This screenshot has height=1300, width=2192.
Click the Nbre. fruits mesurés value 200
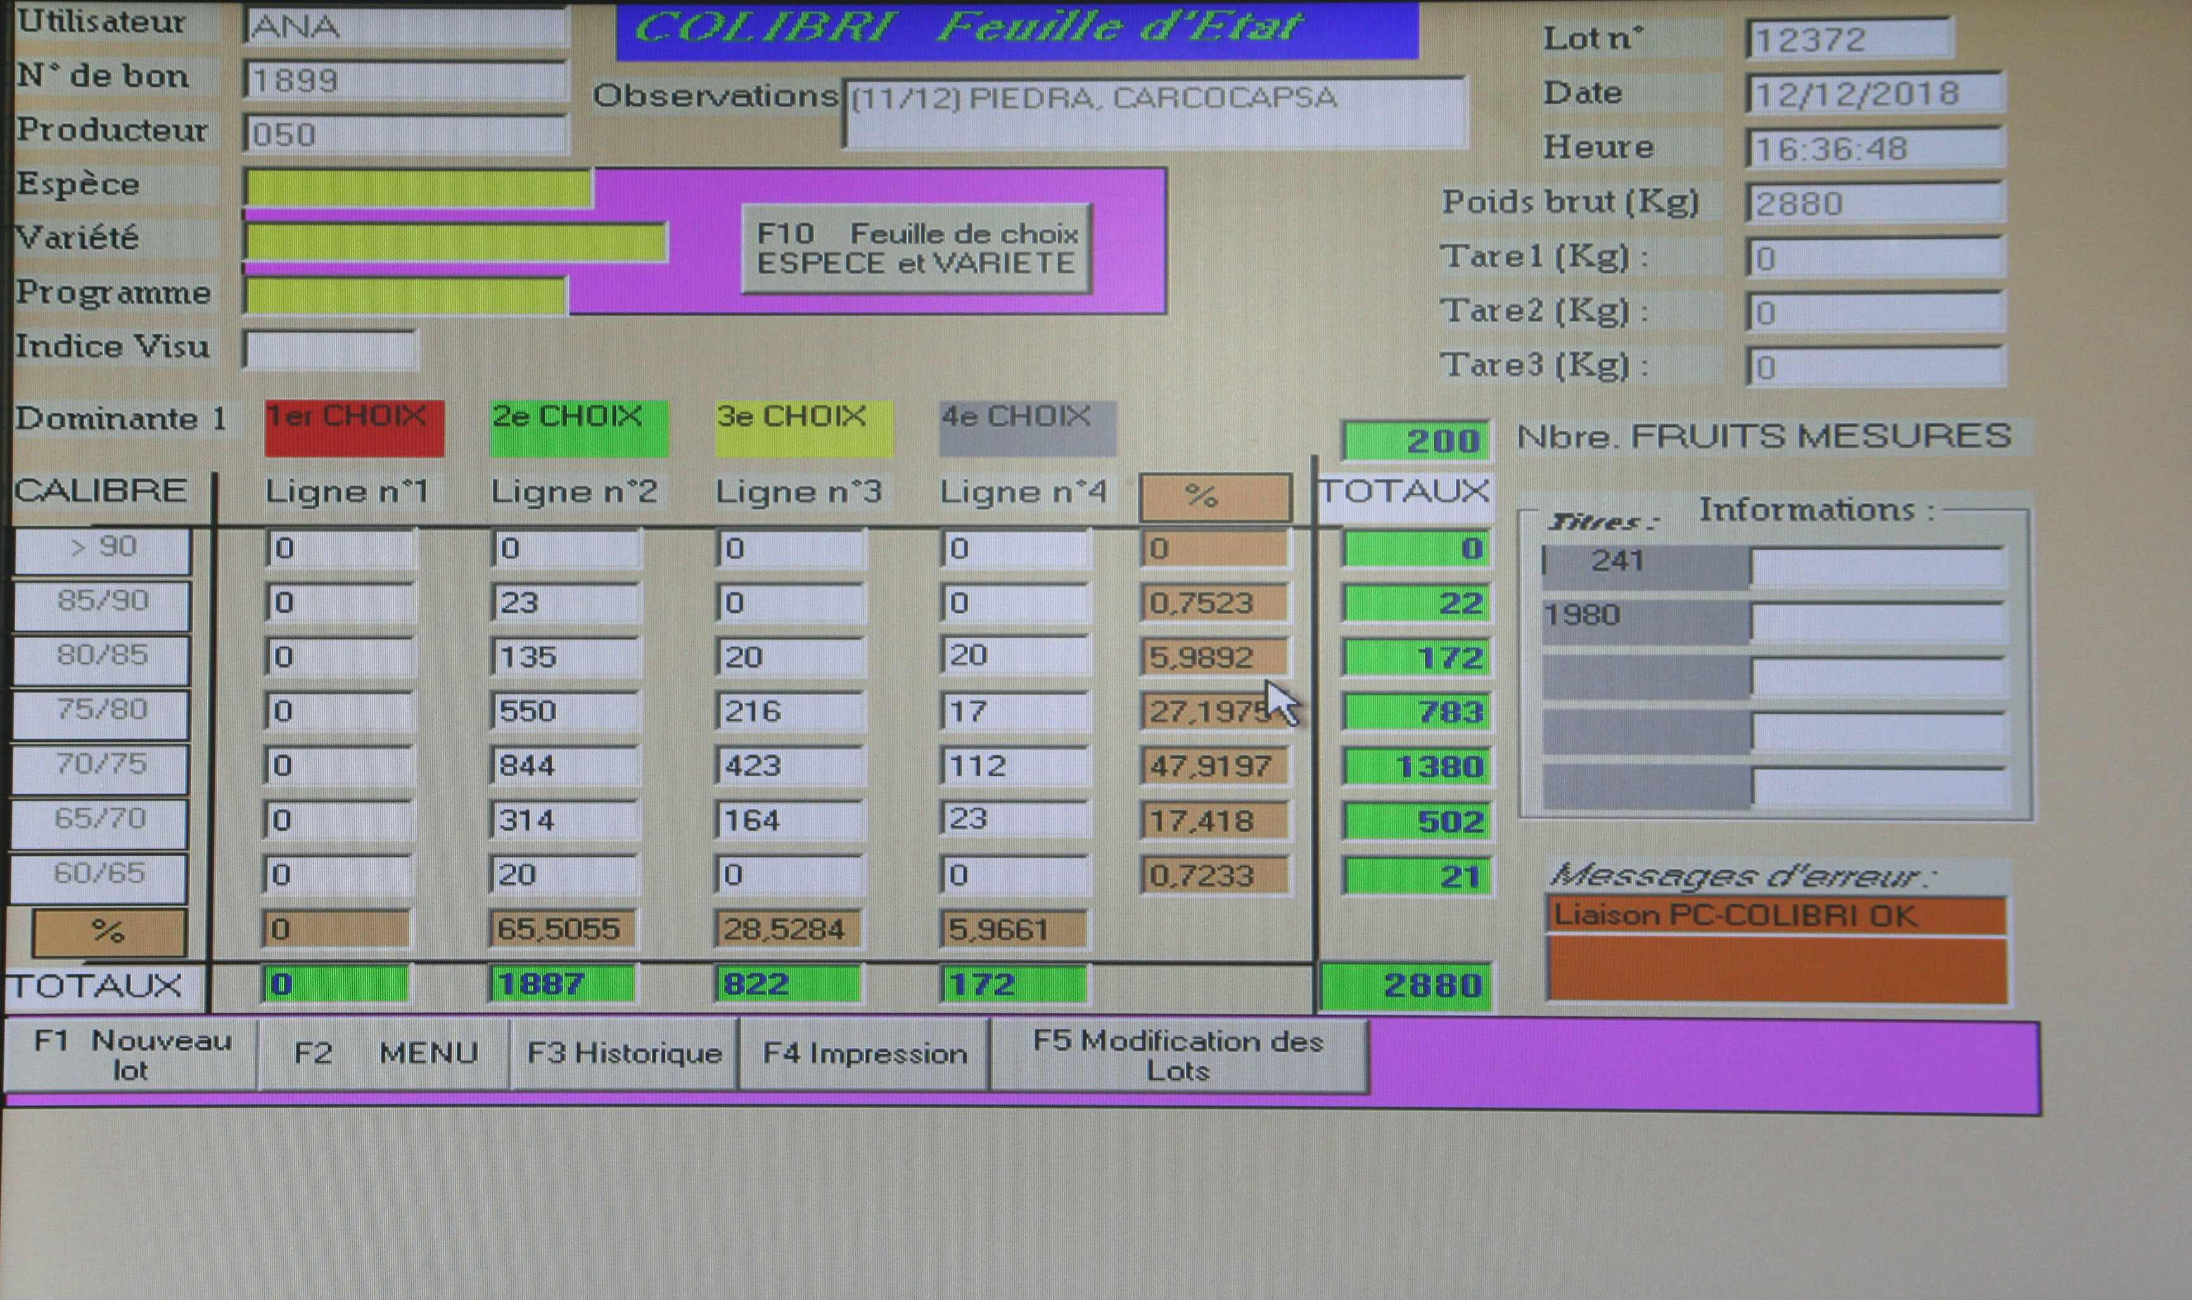click(1415, 441)
